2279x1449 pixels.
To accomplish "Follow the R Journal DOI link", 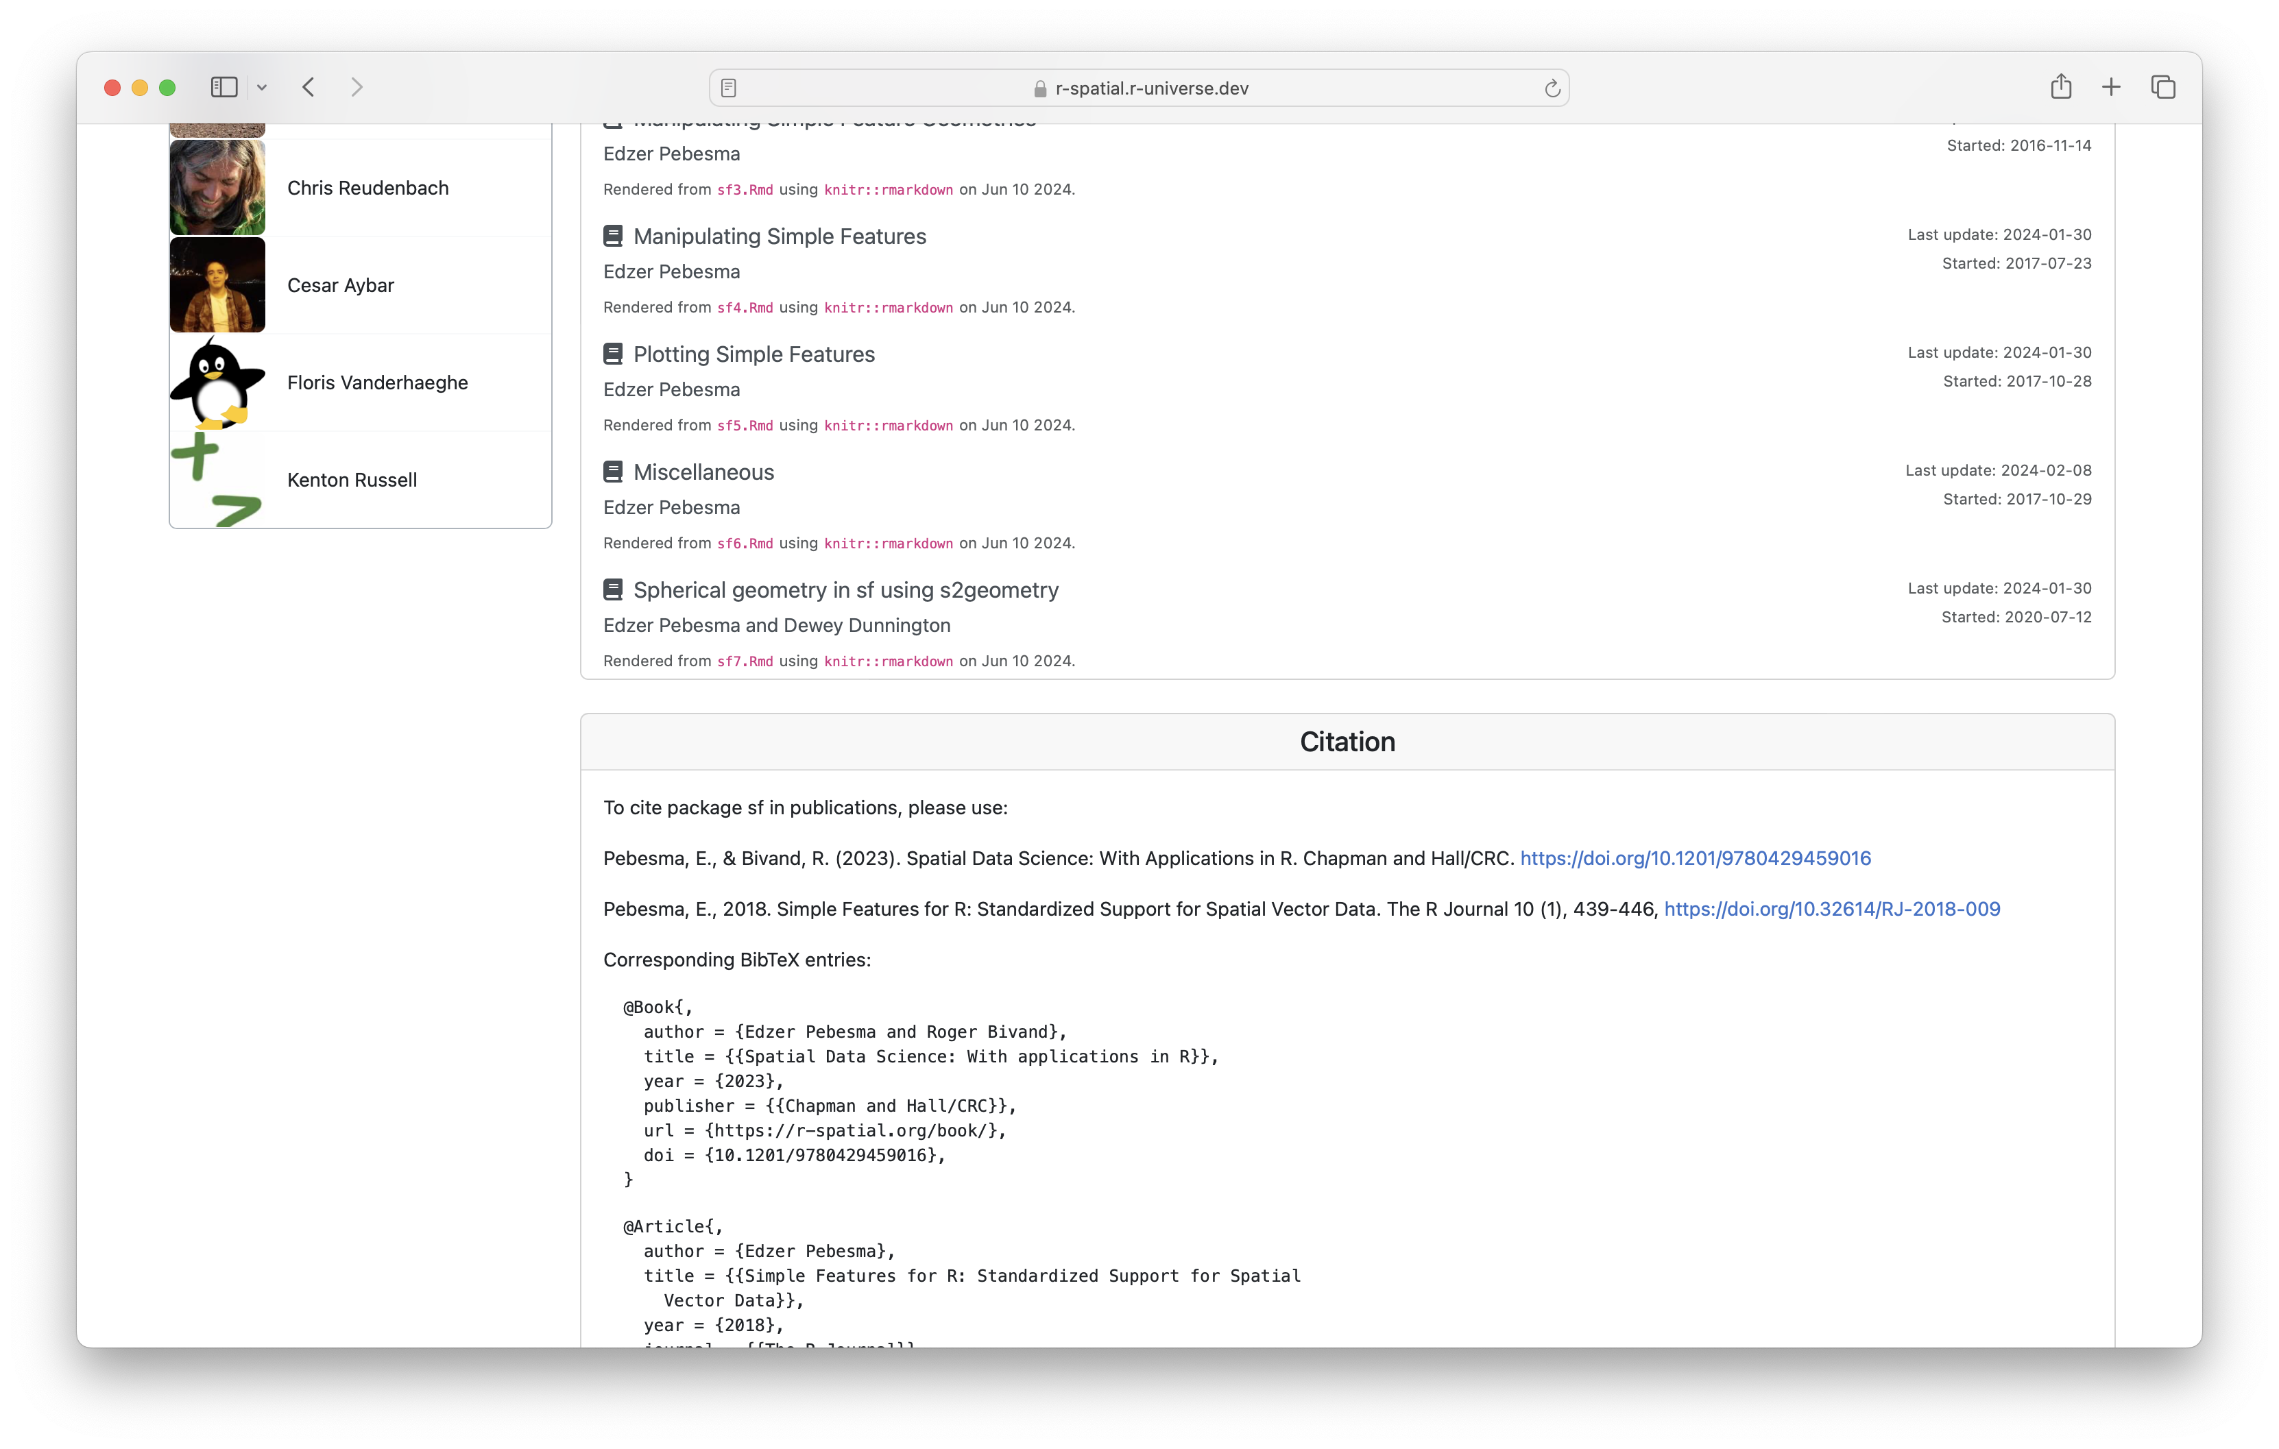I will pos(1832,909).
